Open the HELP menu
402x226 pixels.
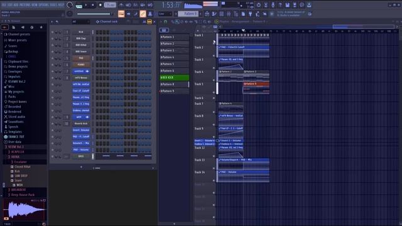[61, 5]
